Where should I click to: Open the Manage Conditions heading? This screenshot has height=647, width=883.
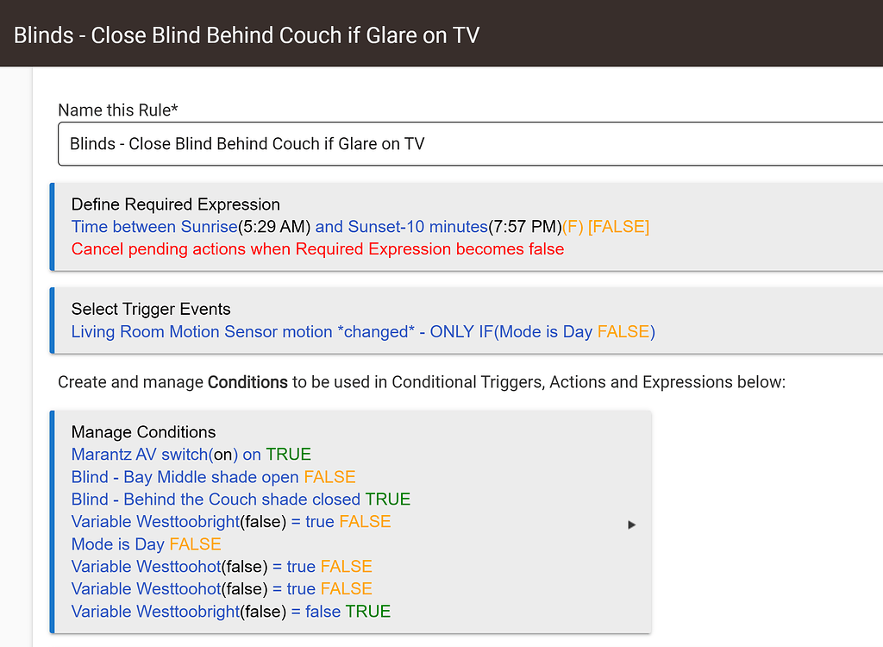coord(143,431)
